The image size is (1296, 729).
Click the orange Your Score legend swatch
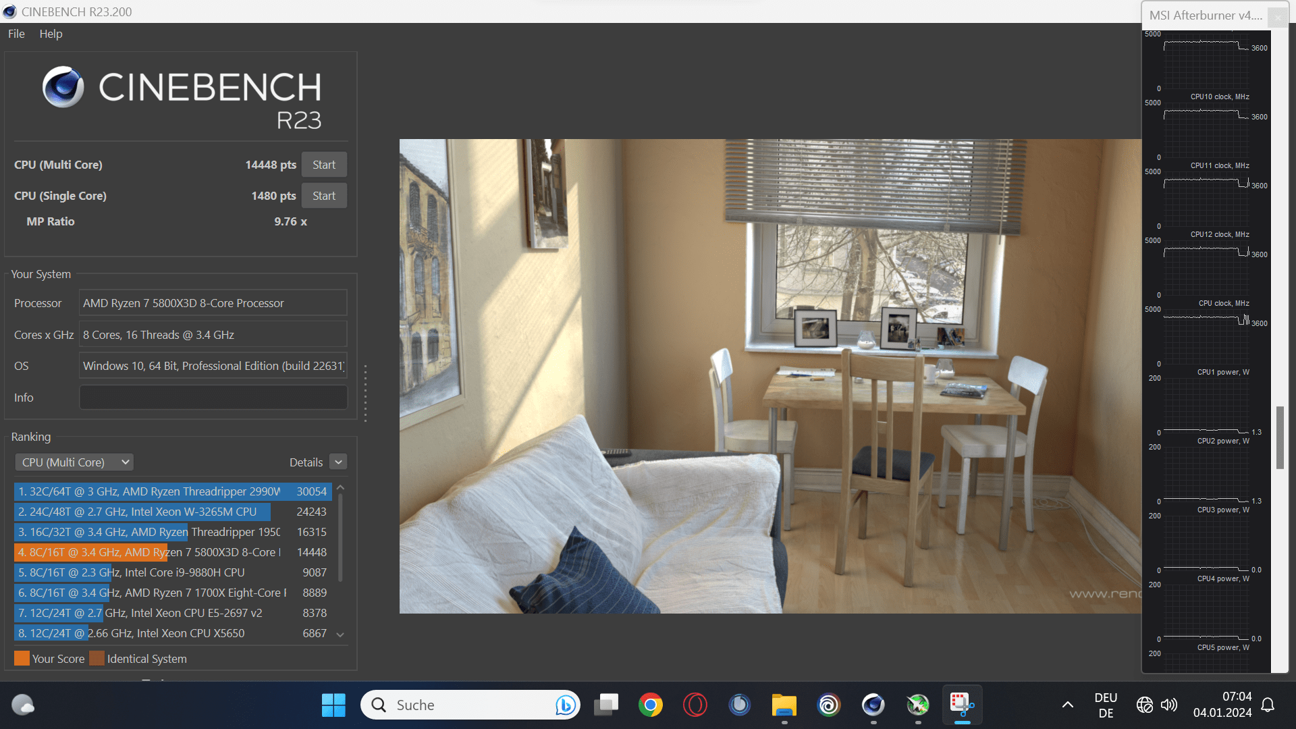[x=22, y=658]
